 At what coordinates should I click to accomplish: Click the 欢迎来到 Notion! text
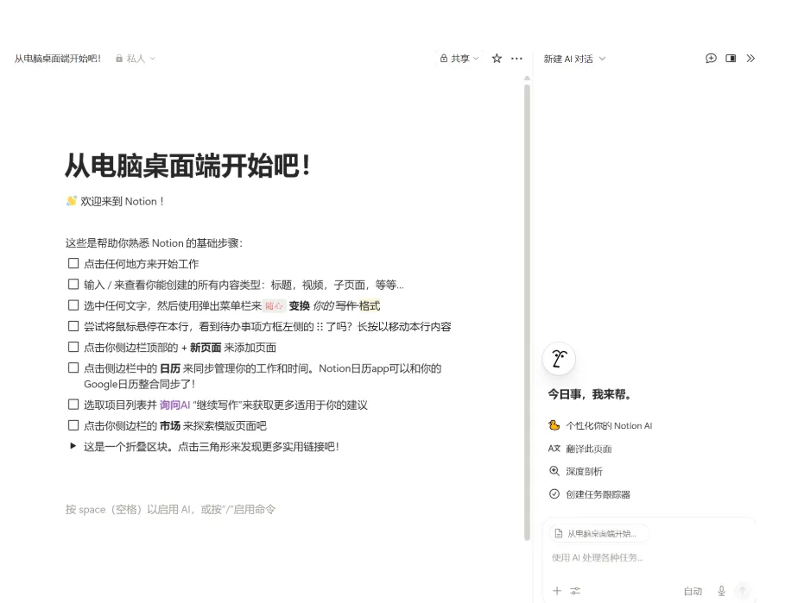pos(122,202)
